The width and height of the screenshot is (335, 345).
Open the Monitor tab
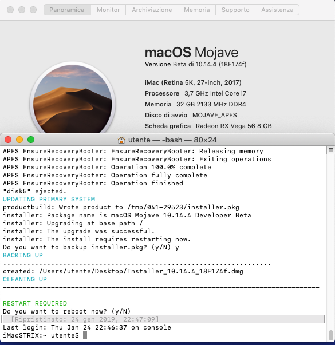coord(108,10)
